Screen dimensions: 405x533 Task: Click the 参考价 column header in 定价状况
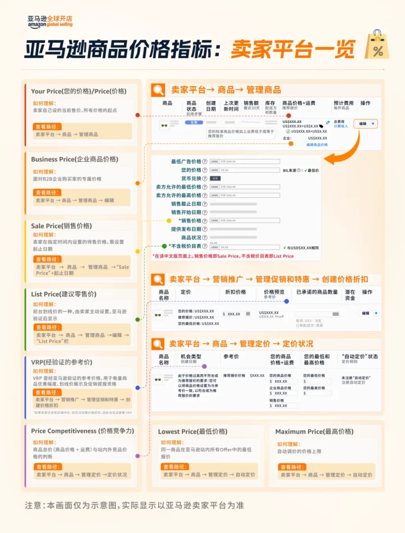(231, 356)
